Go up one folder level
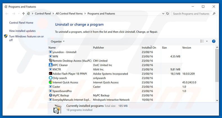 [x=23, y=14]
